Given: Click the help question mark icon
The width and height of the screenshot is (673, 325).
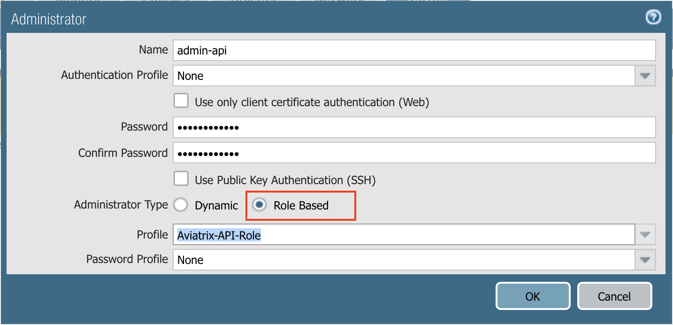Looking at the screenshot, I should (653, 18).
